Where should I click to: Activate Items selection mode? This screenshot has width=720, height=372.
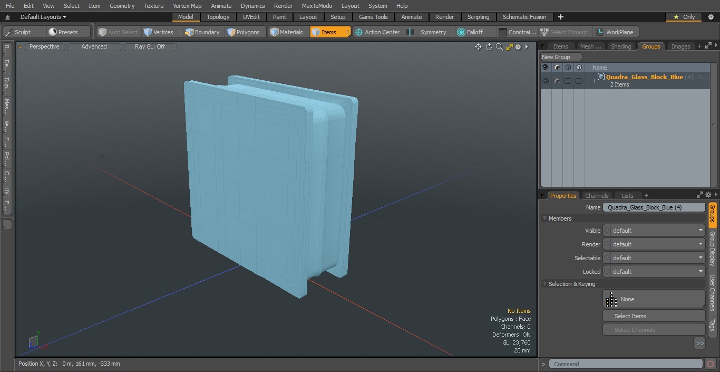[330, 32]
